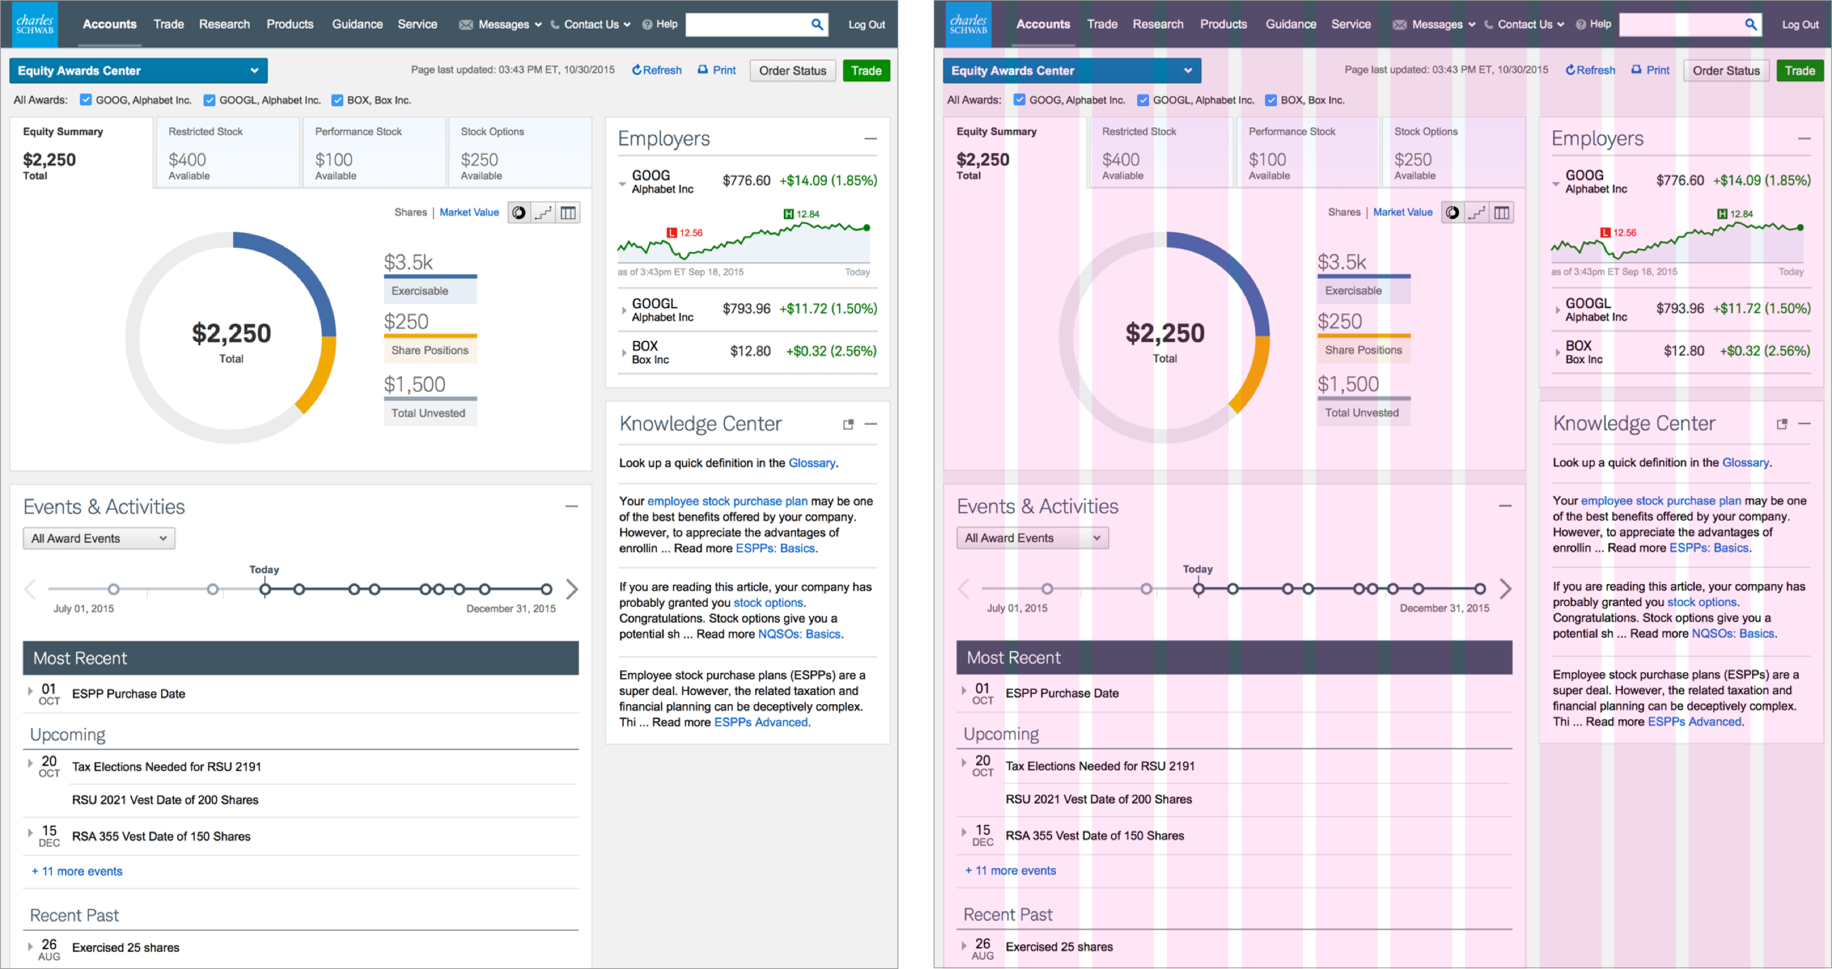
Task: Click the timeline next arrow in the left page
Action: (572, 588)
